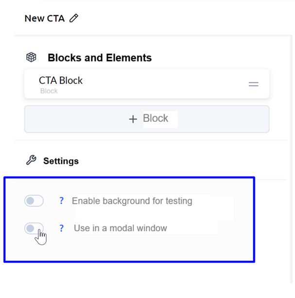Click the Use in a modal window label
This screenshot has height=298, width=295.
point(120,228)
